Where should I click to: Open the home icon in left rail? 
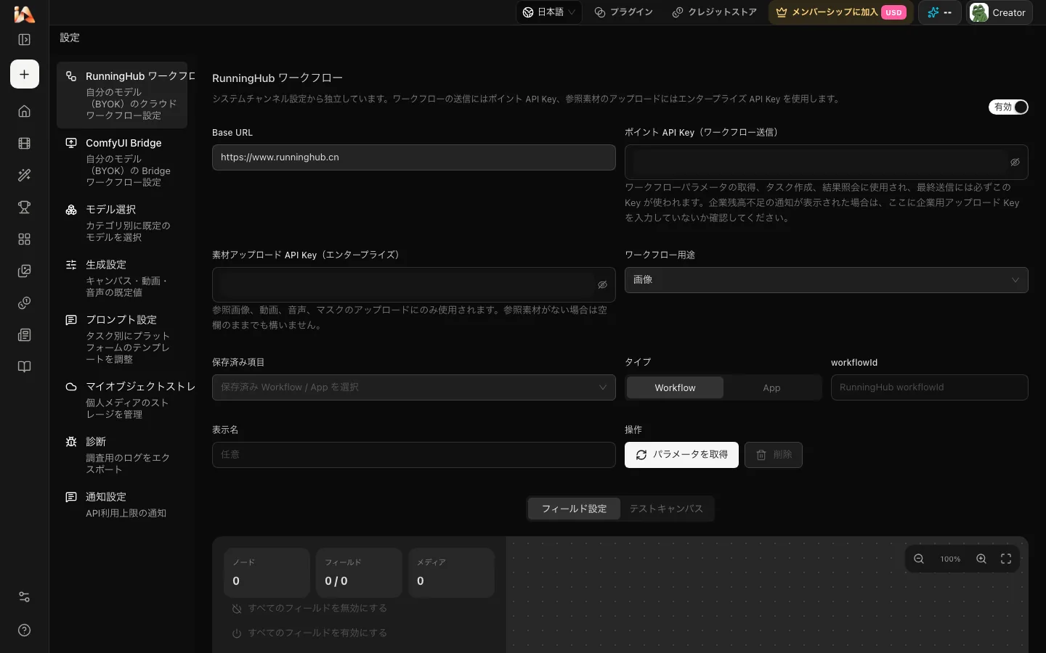tap(24, 111)
